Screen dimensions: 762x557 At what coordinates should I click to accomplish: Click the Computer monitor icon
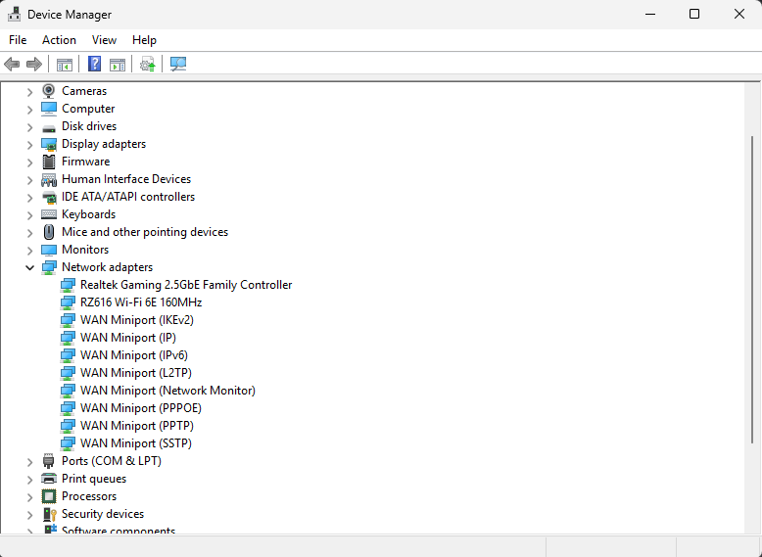pyautogui.click(x=49, y=109)
